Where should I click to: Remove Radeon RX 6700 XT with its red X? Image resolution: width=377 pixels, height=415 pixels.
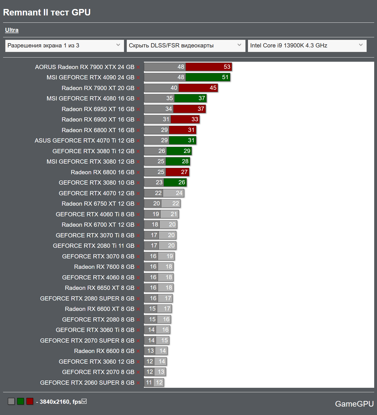(138, 225)
